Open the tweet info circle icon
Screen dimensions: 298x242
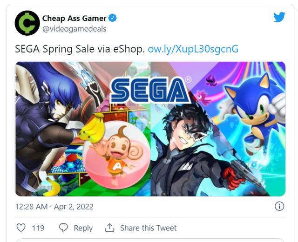point(279,206)
